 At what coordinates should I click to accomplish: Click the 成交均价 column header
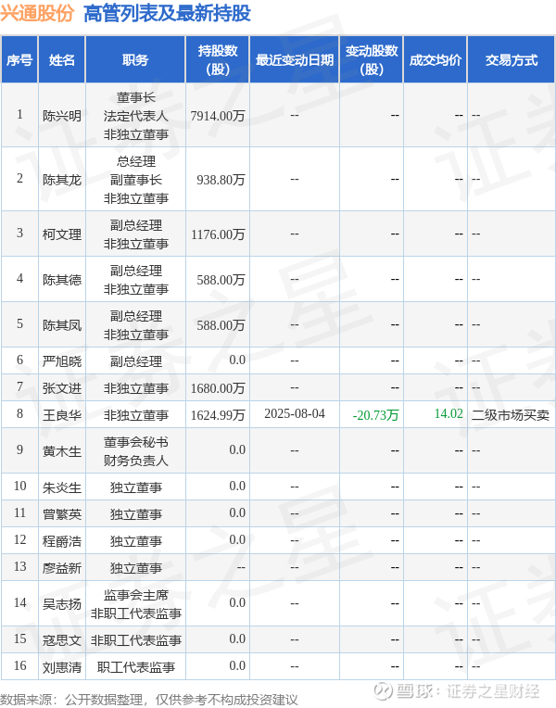(436, 59)
